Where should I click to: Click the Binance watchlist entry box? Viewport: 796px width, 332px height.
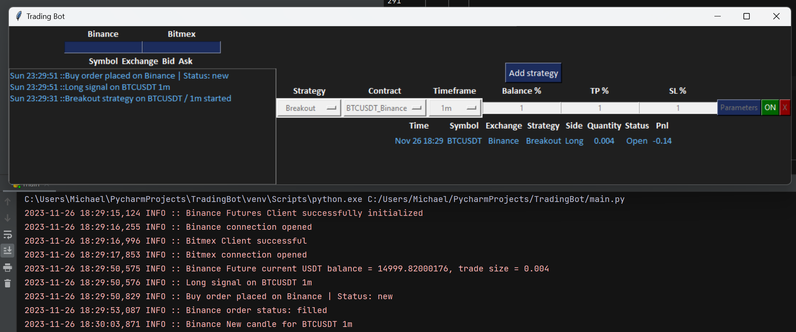103,47
